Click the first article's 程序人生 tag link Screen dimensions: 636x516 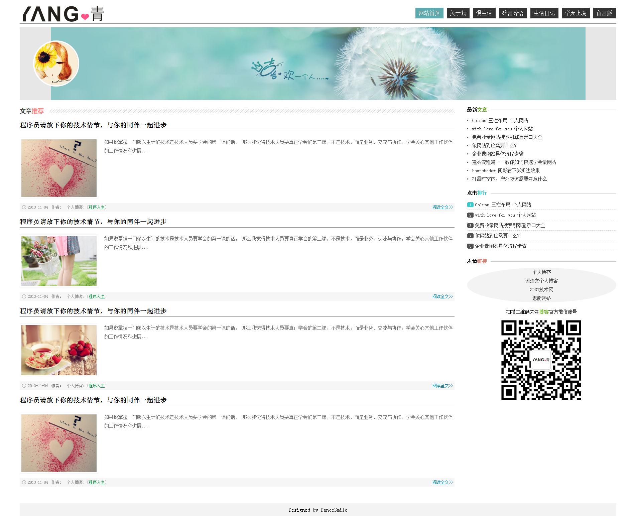point(97,207)
